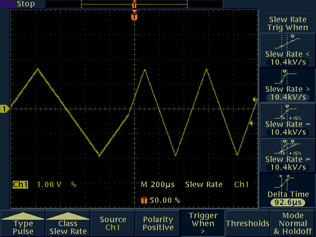Open the Type Pulse menu
The image size is (316, 237).
(23, 224)
